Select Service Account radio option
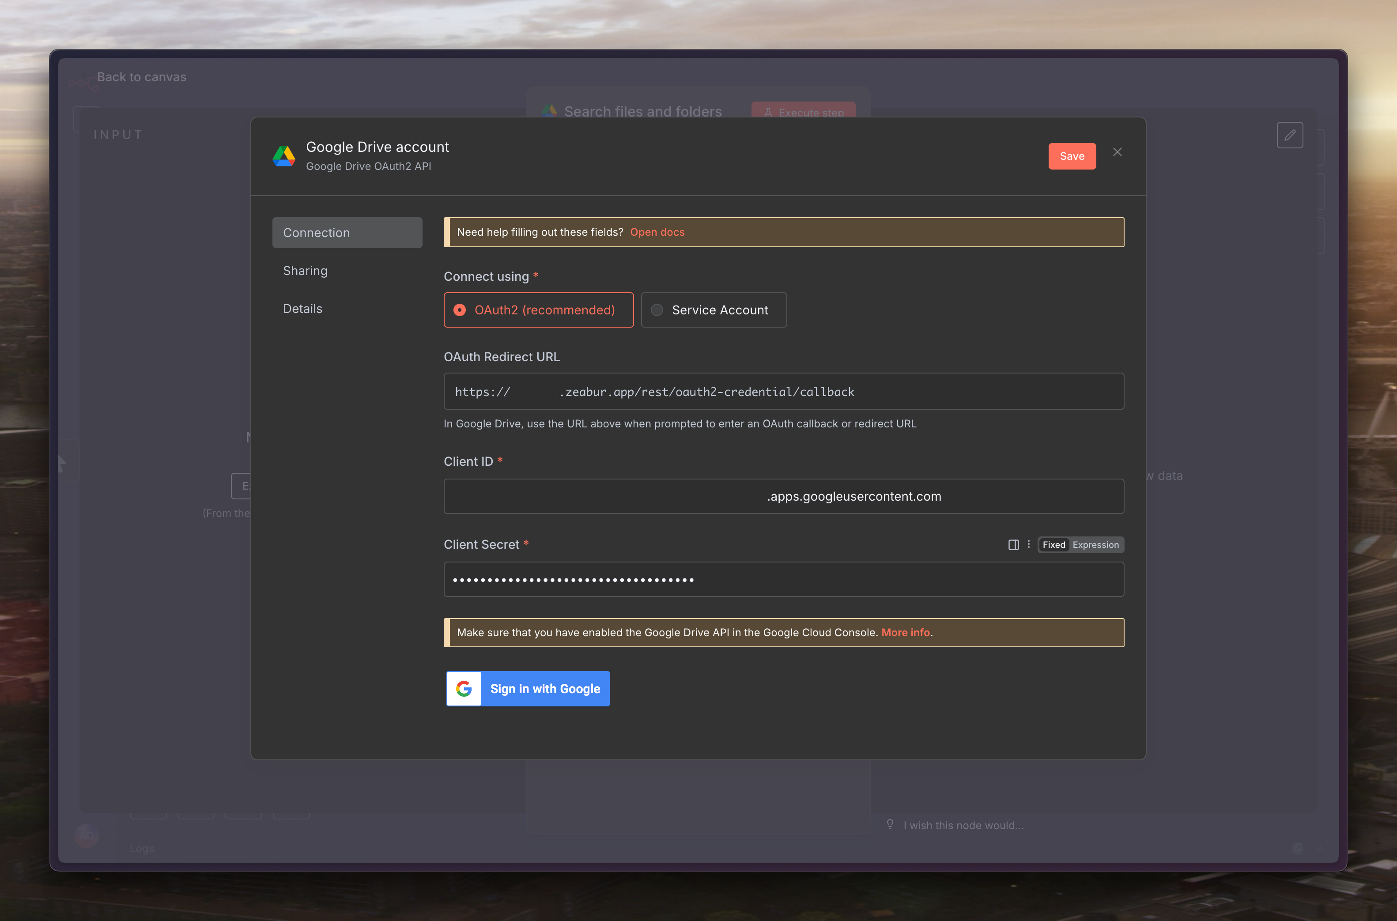1397x921 pixels. (x=713, y=310)
